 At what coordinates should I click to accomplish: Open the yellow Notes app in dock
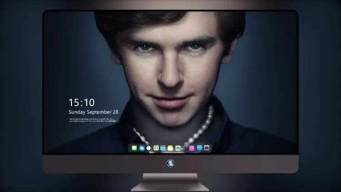coord(170,148)
